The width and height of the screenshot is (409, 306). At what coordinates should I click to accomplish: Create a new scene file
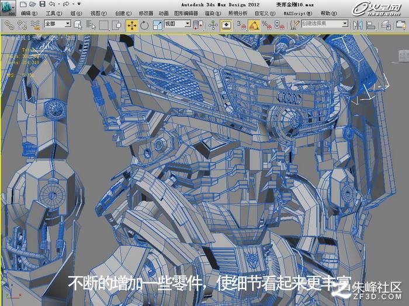click(23, 4)
